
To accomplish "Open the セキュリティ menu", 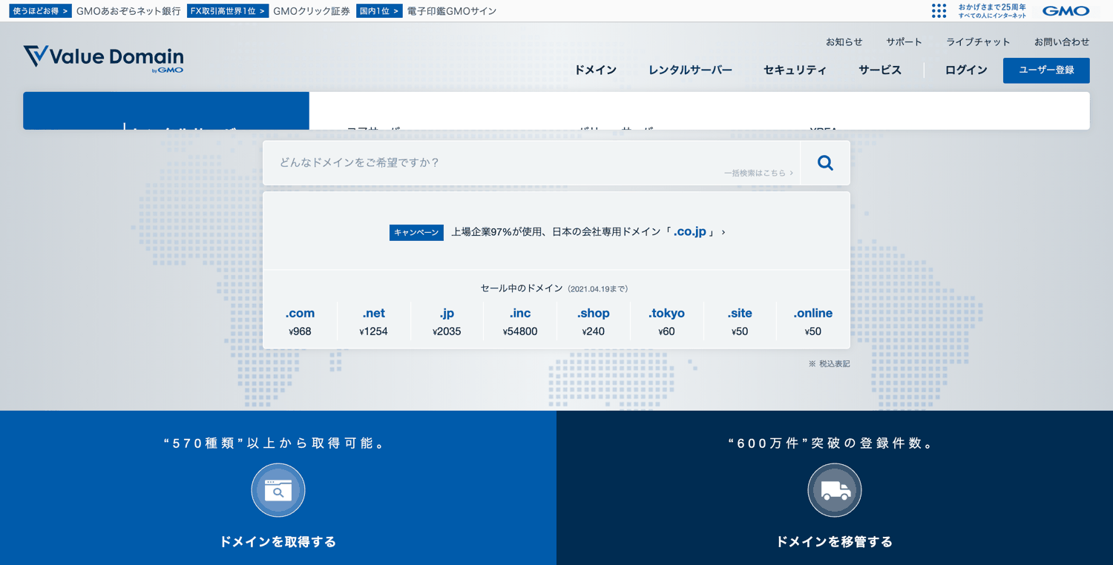I will click(x=795, y=70).
